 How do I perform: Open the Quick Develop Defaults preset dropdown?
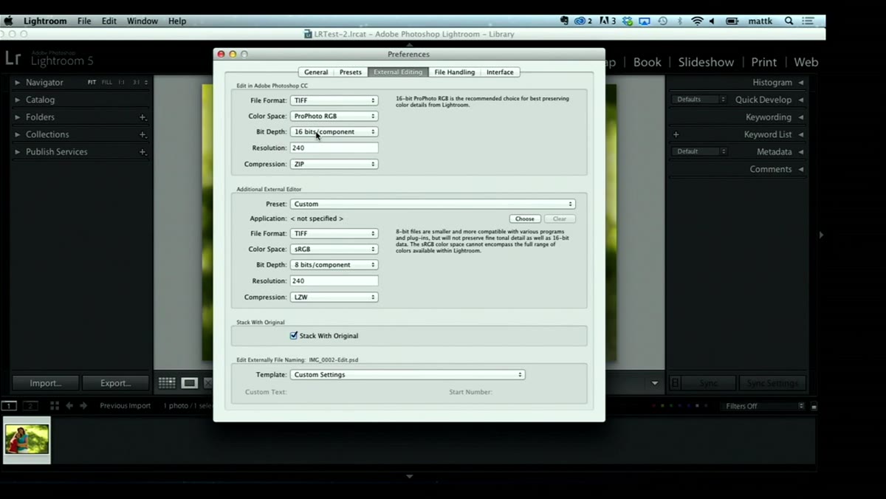699,100
